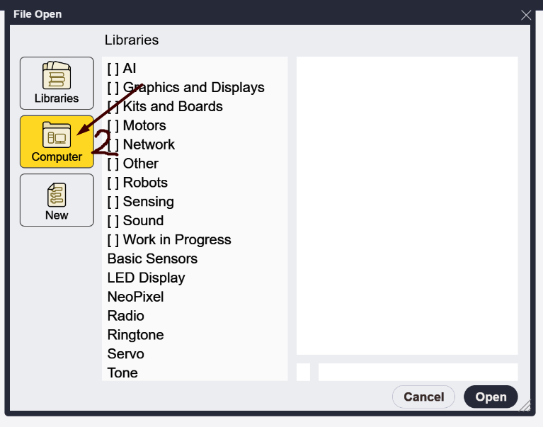Pick the Radio library
The height and width of the screenshot is (427, 543).
pos(125,317)
